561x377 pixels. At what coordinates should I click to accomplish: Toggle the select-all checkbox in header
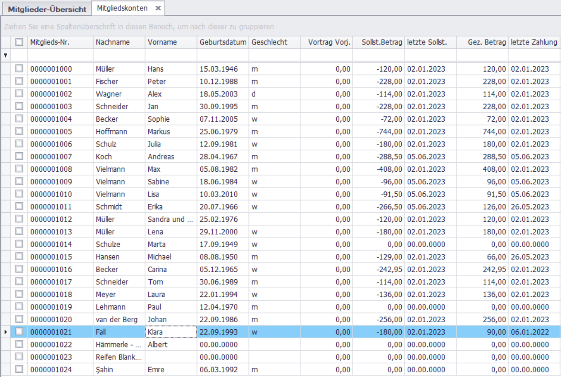click(x=19, y=42)
